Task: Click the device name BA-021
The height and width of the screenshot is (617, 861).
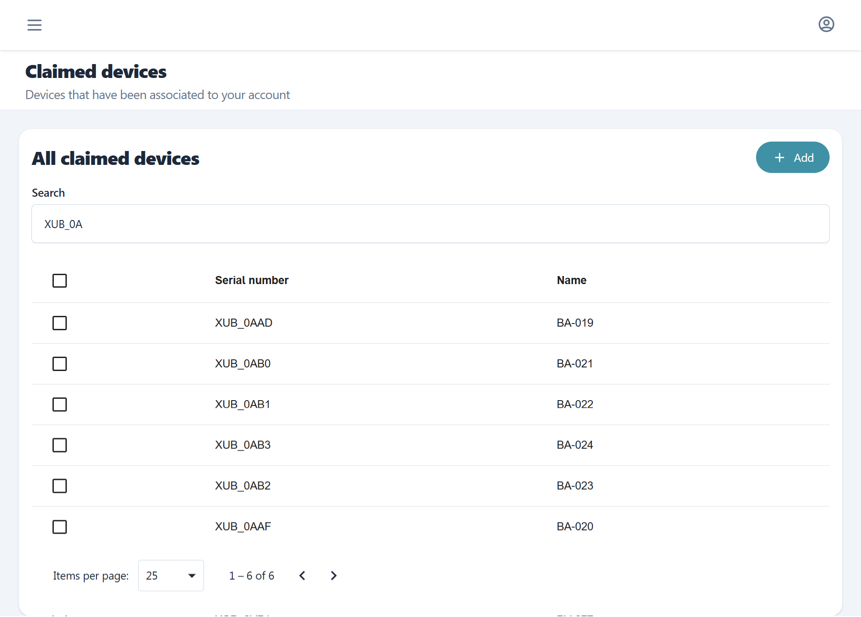Action: [574, 364]
